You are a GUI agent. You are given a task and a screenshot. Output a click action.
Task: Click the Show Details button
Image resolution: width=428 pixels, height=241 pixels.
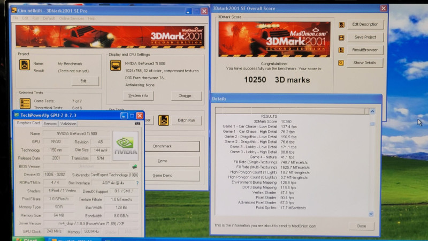[x=365, y=63]
